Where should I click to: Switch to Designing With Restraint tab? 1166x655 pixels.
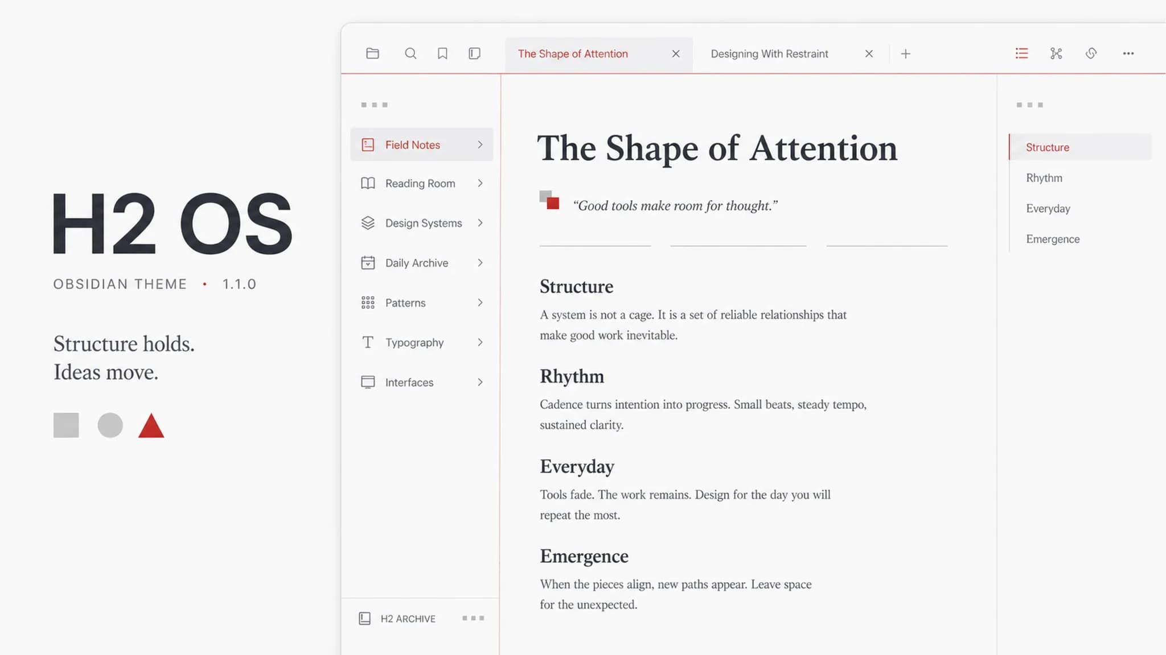tap(769, 53)
